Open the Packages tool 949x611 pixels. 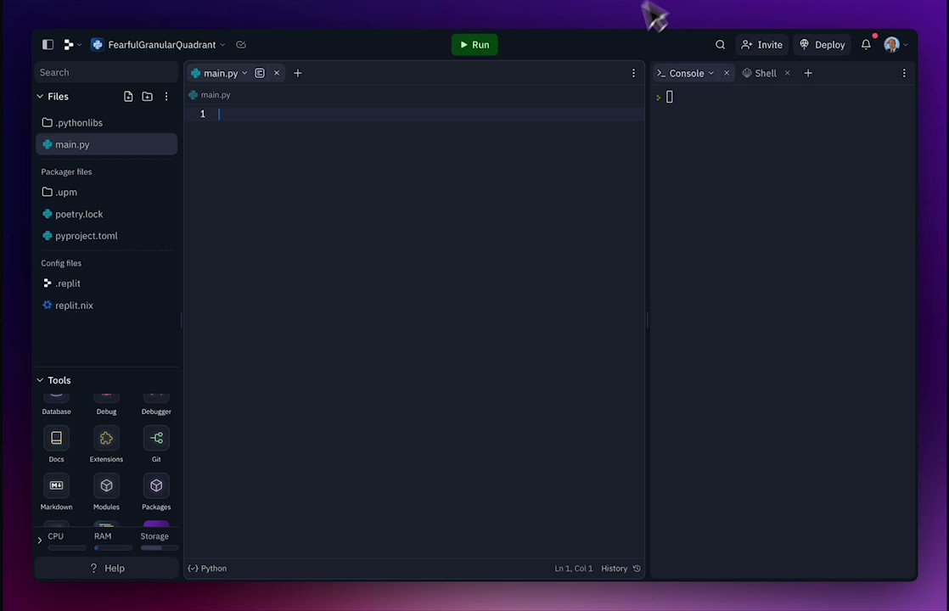(156, 491)
